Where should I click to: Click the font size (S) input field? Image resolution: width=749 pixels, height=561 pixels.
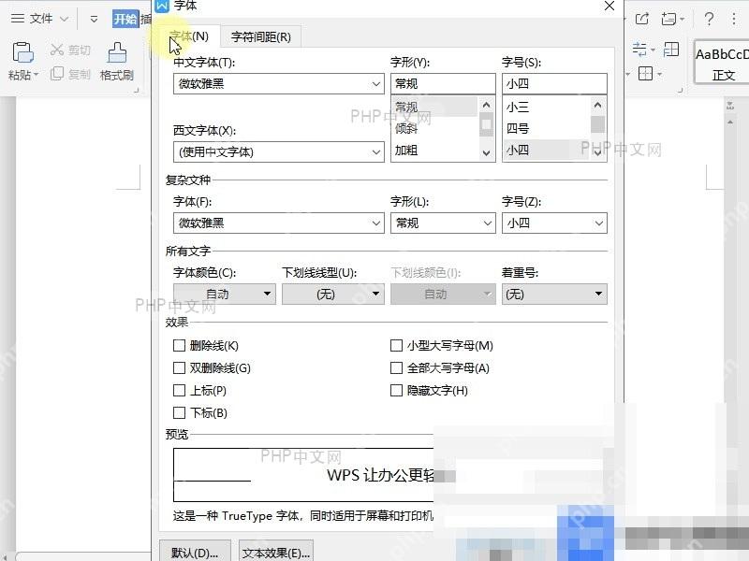click(554, 84)
